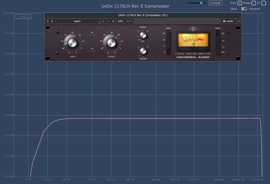Click the RELEASE knob
The width and height of the screenshot is (270, 184).
point(143,51)
